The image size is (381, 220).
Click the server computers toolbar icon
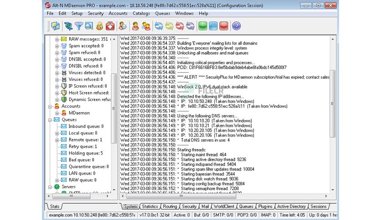click(56, 26)
